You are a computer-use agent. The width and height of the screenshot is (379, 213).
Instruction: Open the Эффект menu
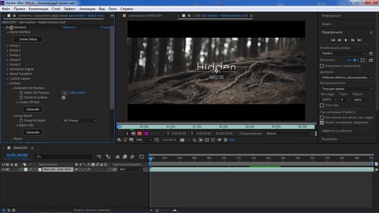[69, 9]
